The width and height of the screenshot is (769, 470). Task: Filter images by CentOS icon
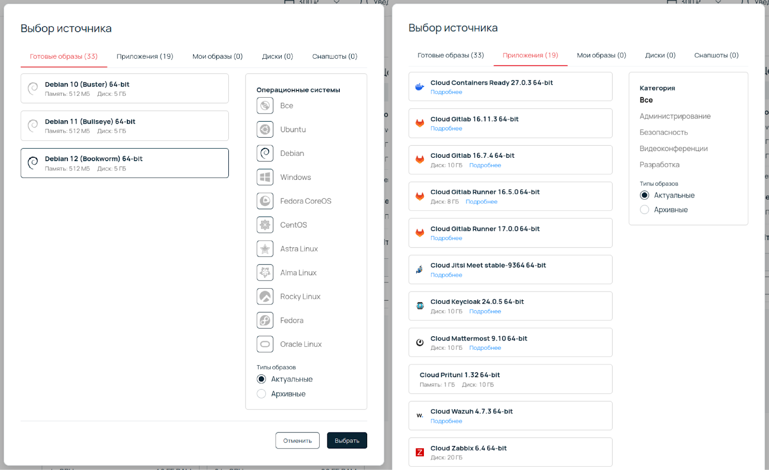[265, 225]
